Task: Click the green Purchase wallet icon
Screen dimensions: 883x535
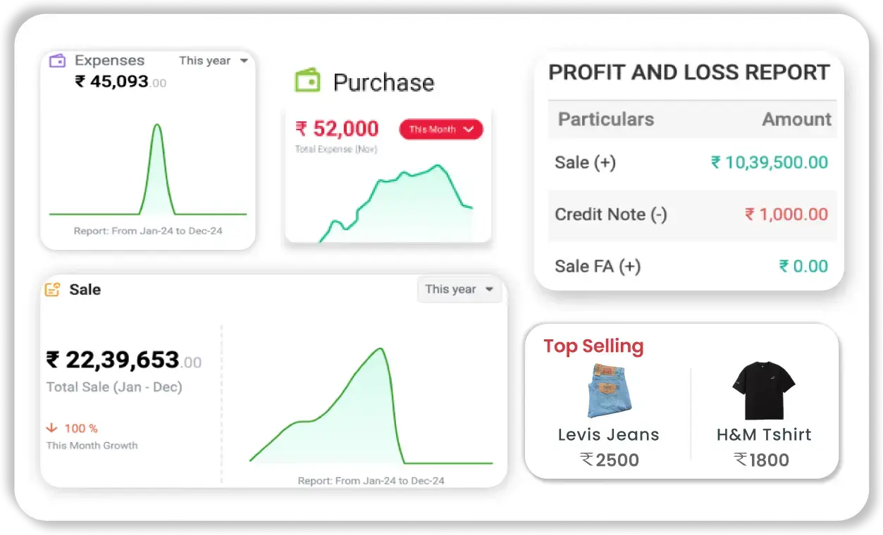Action: tap(307, 81)
